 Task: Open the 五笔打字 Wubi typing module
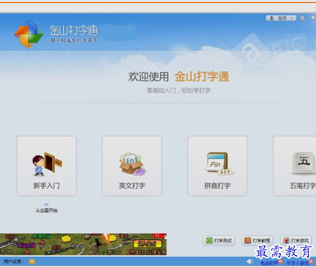[295, 166]
